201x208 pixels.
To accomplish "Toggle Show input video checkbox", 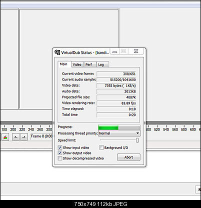I will (x=60, y=147).
